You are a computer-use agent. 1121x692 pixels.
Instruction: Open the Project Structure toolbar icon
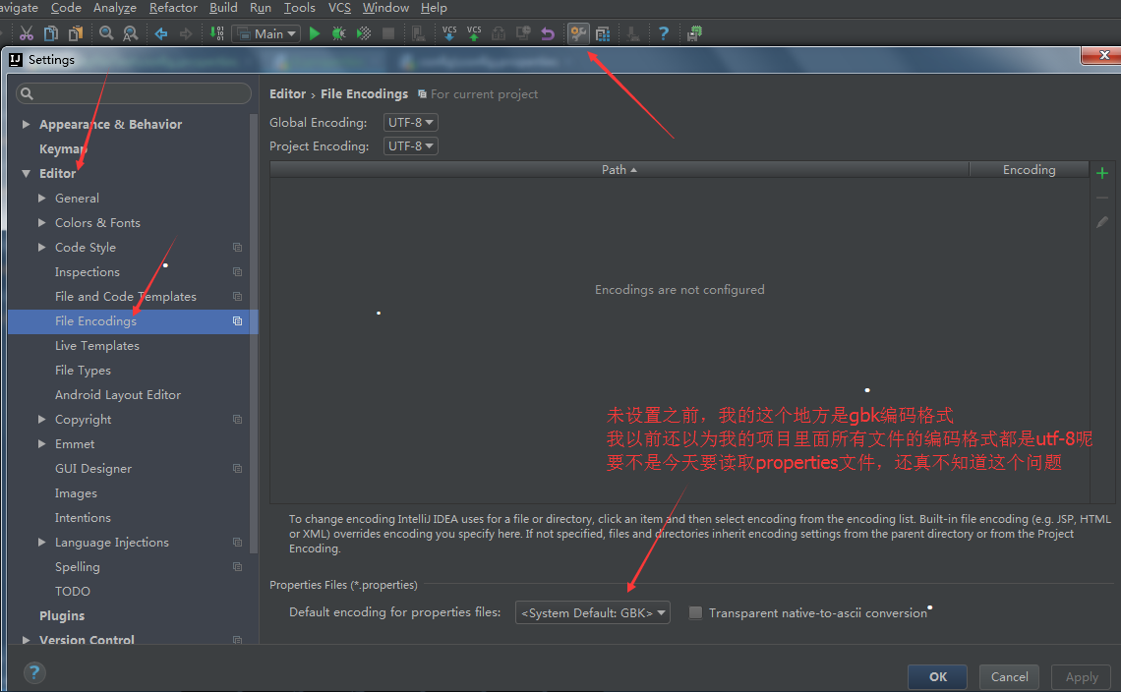click(x=603, y=33)
